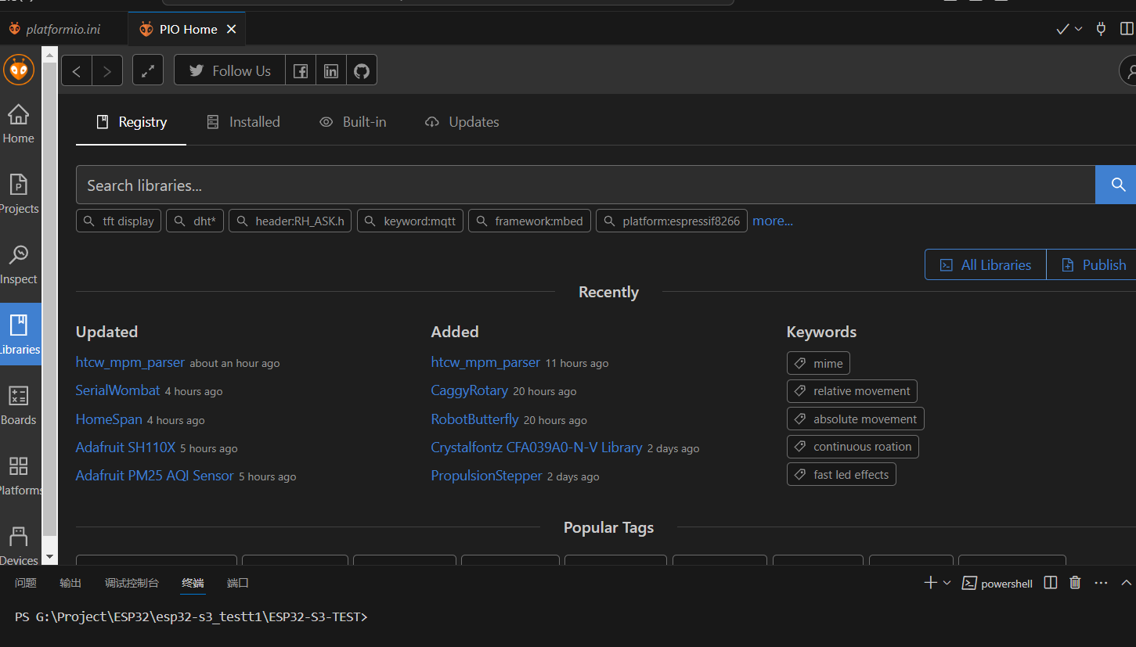This screenshot has width=1136, height=647.
Task: Open the Adafruit SH110X library link
Action: [x=125, y=448]
